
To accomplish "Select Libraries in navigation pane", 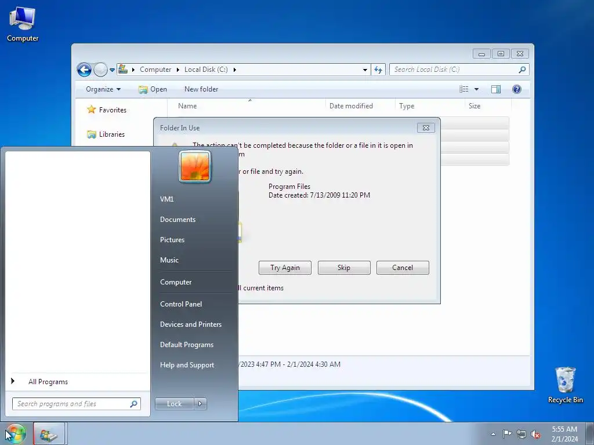I will pos(106,134).
